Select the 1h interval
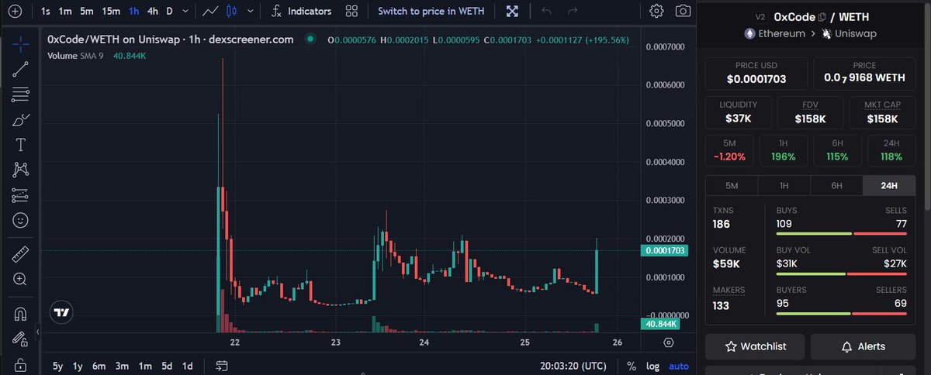The height and width of the screenshot is (375, 931). (134, 11)
